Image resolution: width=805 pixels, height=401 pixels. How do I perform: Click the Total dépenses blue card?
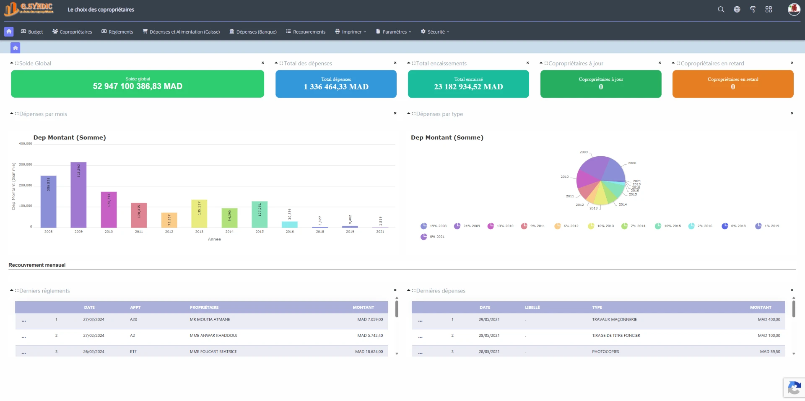336,84
